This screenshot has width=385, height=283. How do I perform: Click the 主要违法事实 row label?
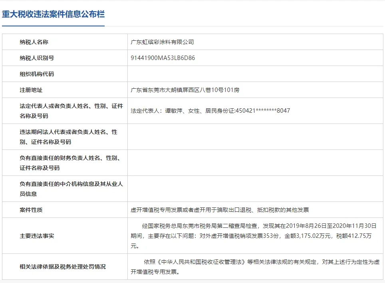pyautogui.click(x=37, y=236)
